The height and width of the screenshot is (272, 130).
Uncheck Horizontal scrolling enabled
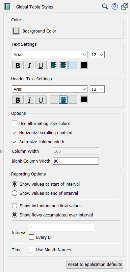click(x=15, y=133)
